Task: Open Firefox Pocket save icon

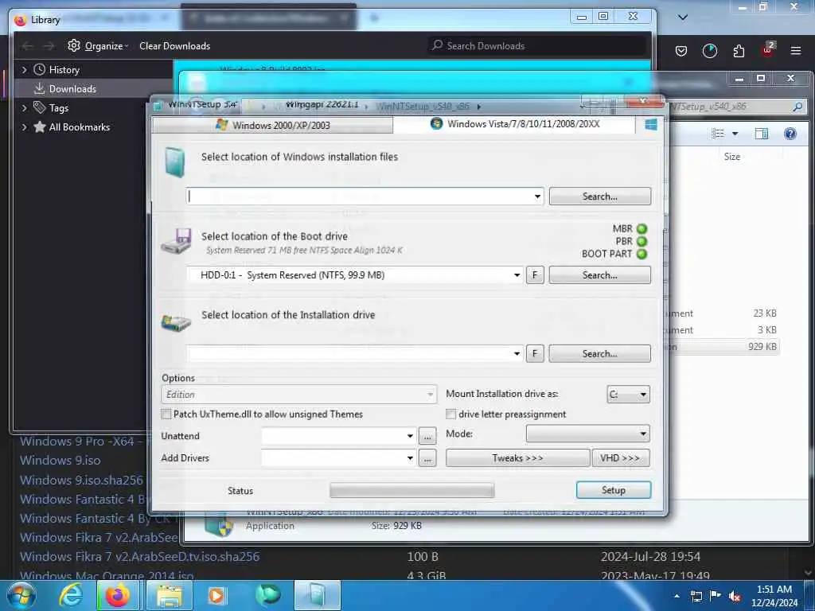Action: [681, 51]
